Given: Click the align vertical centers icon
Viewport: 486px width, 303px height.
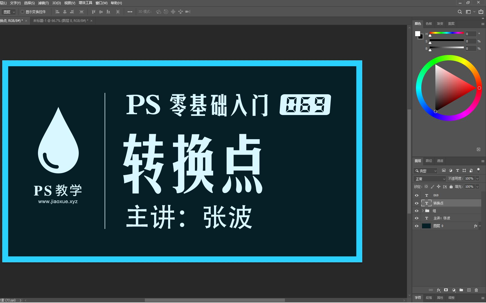Looking at the screenshot, I should 101,12.
